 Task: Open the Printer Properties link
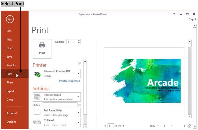point(69,81)
